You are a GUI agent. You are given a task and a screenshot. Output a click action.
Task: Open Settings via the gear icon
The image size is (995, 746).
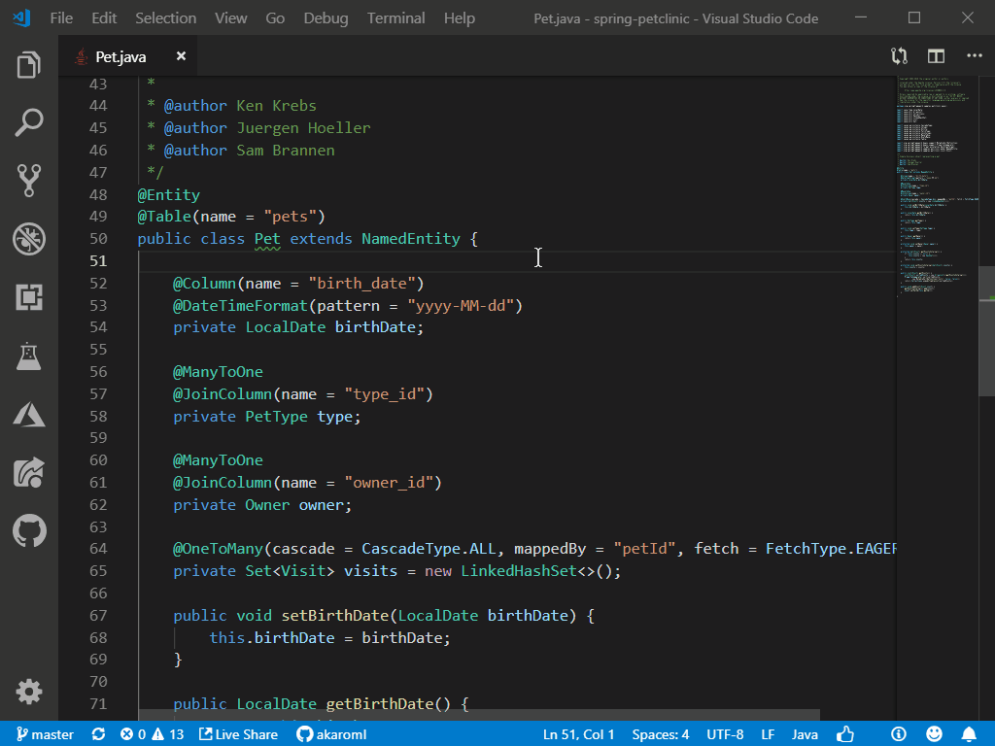pyautogui.click(x=29, y=694)
